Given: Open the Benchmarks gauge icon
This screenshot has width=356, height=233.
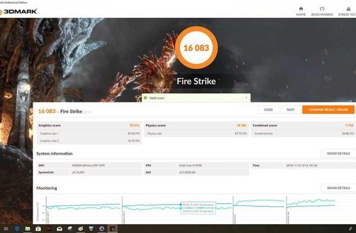Looking at the screenshot, I should coord(322,9).
